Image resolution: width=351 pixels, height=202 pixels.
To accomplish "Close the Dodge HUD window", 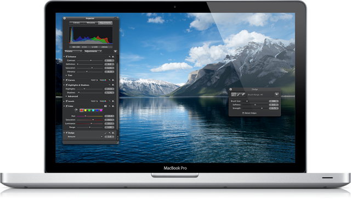I will coord(231,89).
